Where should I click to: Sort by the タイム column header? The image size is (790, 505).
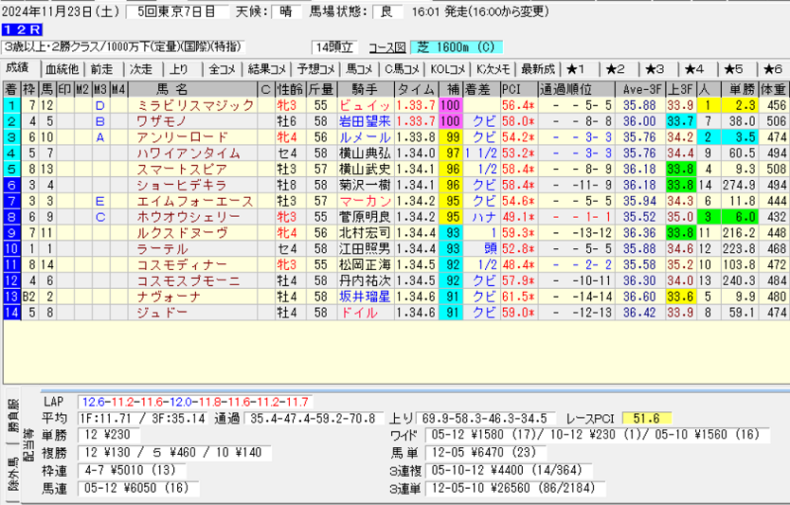pos(416,89)
